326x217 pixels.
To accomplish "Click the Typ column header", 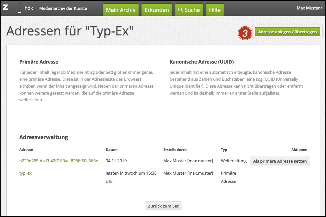I will tap(224, 150).
